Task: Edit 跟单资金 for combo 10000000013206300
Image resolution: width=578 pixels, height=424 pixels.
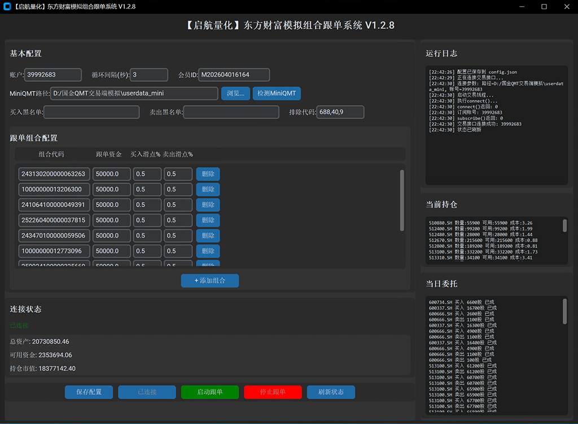Action: click(x=112, y=190)
